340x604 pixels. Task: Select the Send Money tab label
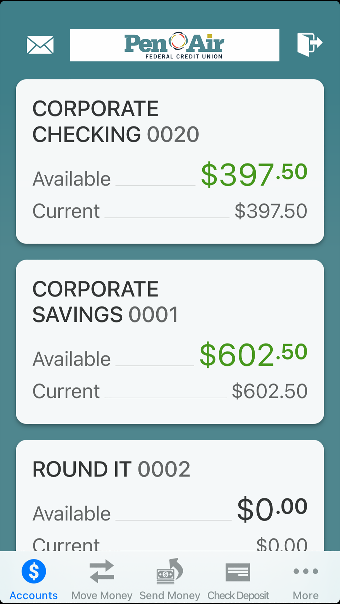pos(170,595)
